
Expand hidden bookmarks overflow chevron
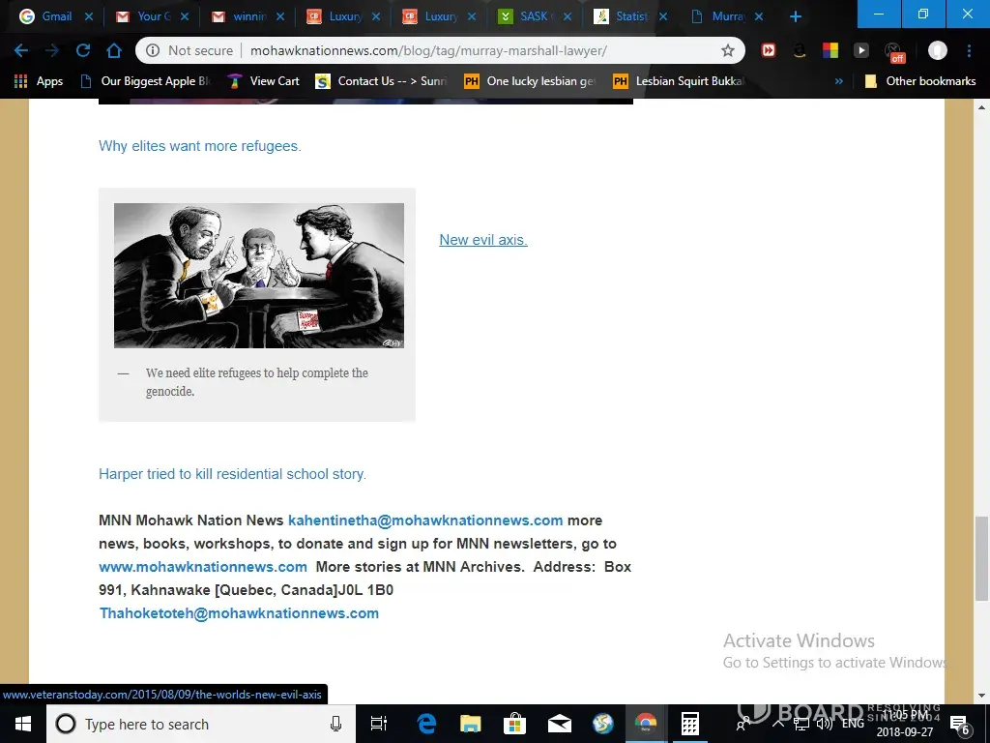point(838,81)
